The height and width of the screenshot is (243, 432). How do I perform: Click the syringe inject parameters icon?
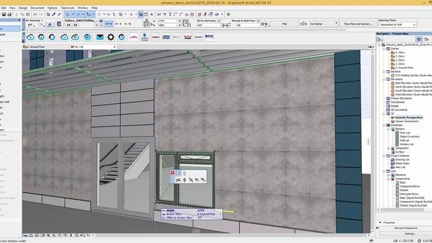pos(59,14)
